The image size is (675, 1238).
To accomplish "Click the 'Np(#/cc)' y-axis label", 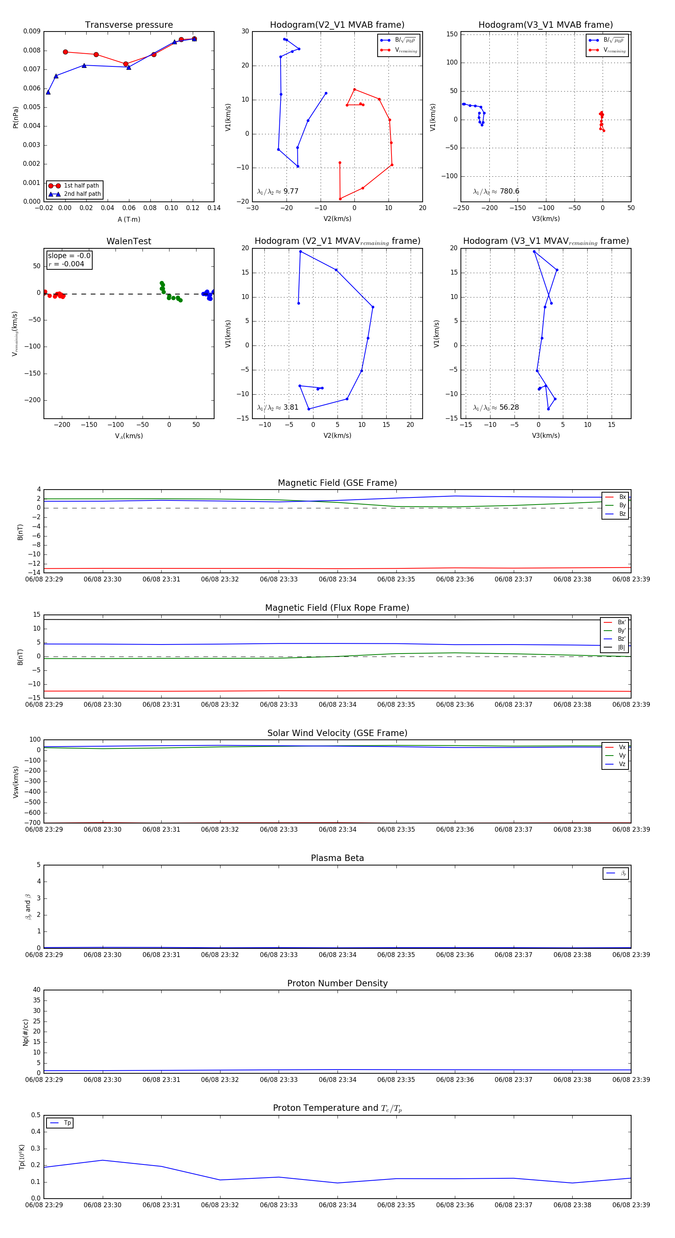I will click(25, 1032).
